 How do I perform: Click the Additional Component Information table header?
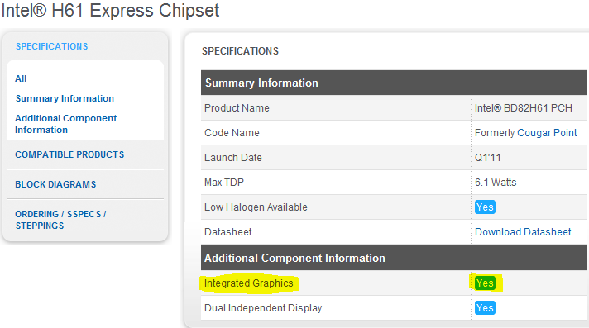[x=394, y=258]
